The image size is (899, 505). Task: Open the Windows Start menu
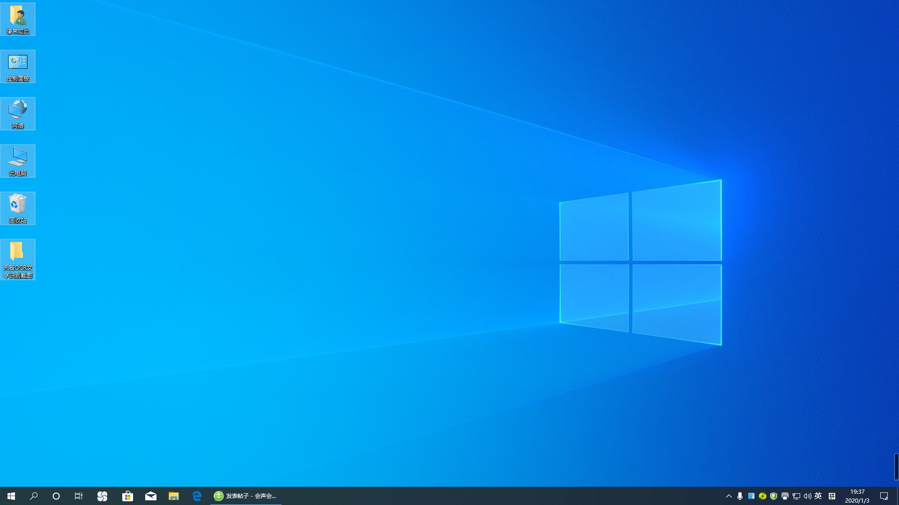(11, 496)
